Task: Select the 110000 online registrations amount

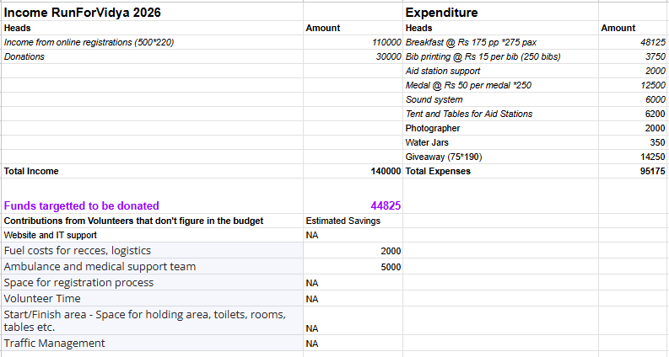Action: click(386, 42)
